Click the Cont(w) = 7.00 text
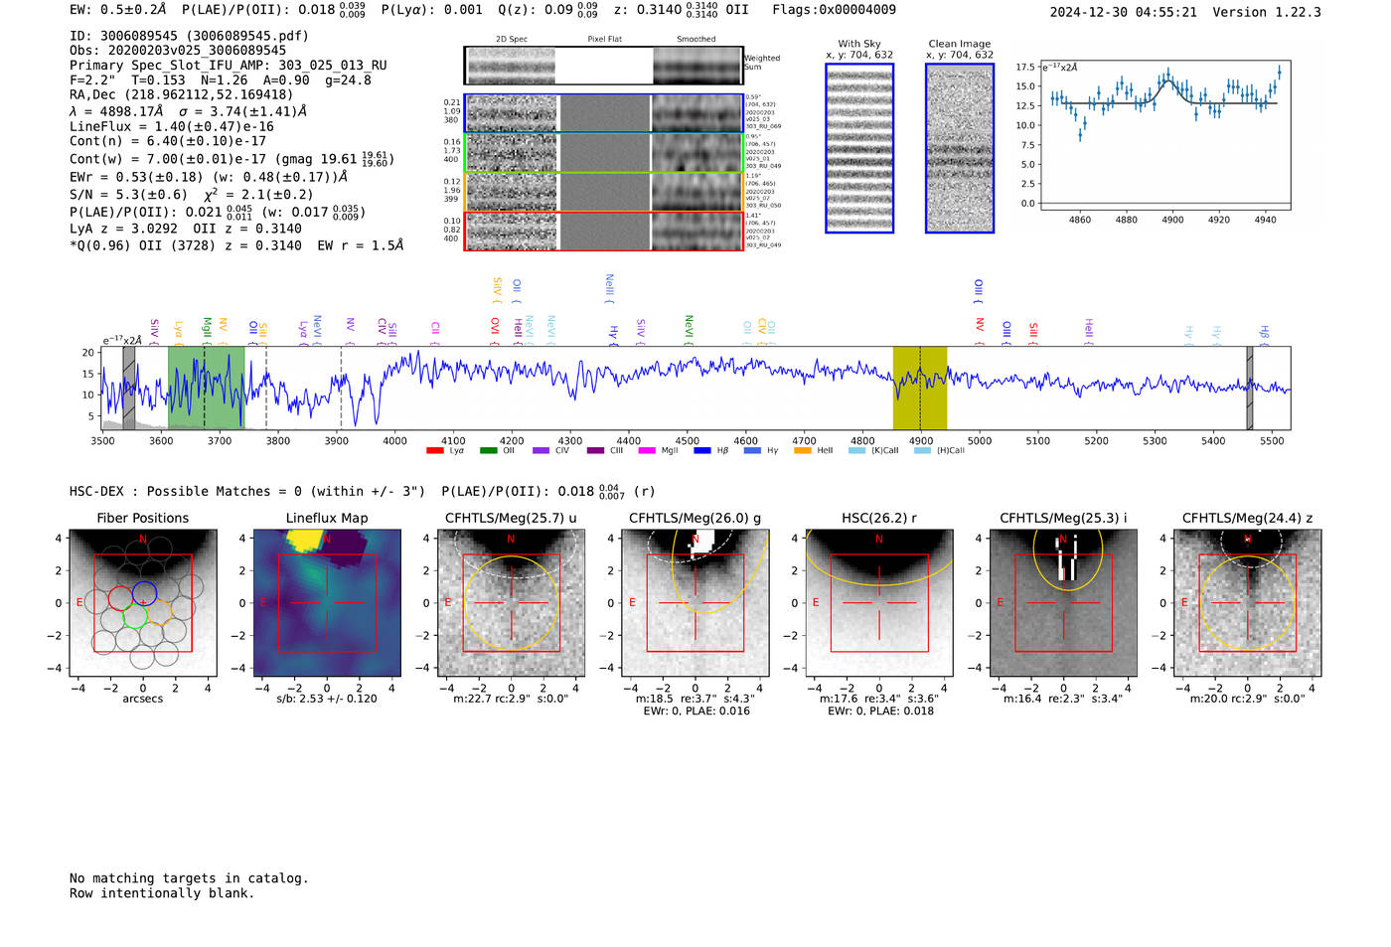1391x947 pixels. click(232, 158)
